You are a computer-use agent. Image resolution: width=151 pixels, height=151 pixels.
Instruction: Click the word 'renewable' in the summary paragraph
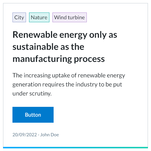[x=92, y=75]
